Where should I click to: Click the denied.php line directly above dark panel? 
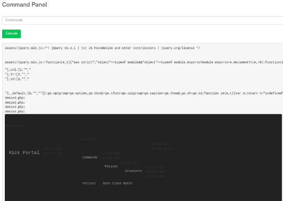tap(15, 112)
